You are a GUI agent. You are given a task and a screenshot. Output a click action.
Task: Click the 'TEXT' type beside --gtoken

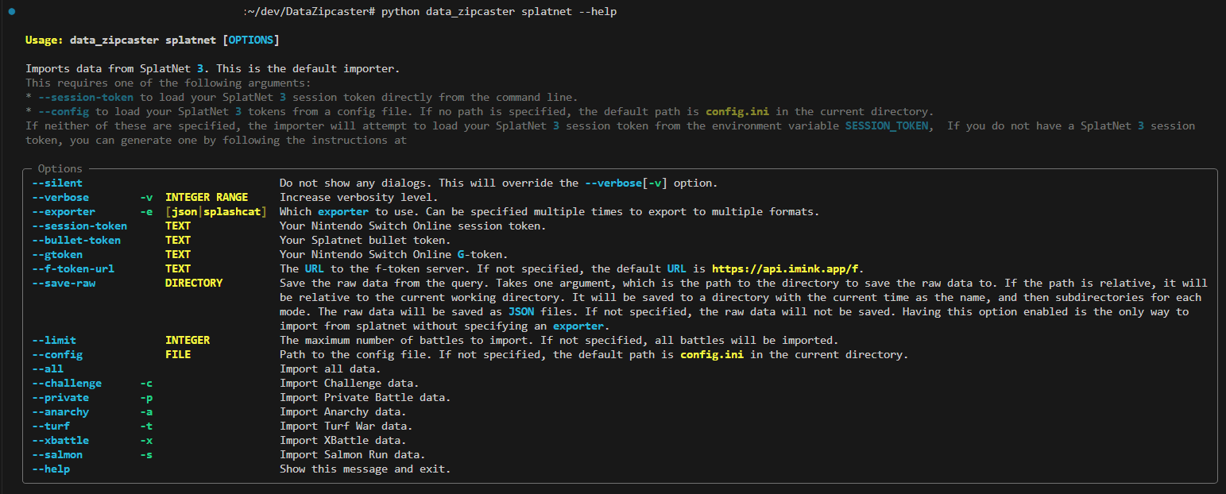point(178,255)
